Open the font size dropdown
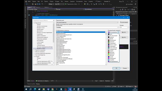The width and height of the screenshot is (162, 91). point(124,27)
